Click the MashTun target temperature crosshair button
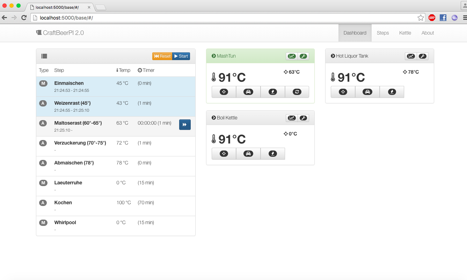Image resolution: width=467 pixels, height=280 pixels. coord(224,92)
